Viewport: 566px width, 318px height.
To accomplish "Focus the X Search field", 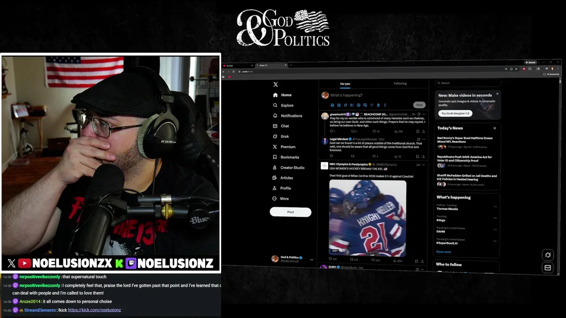I will coord(468,83).
